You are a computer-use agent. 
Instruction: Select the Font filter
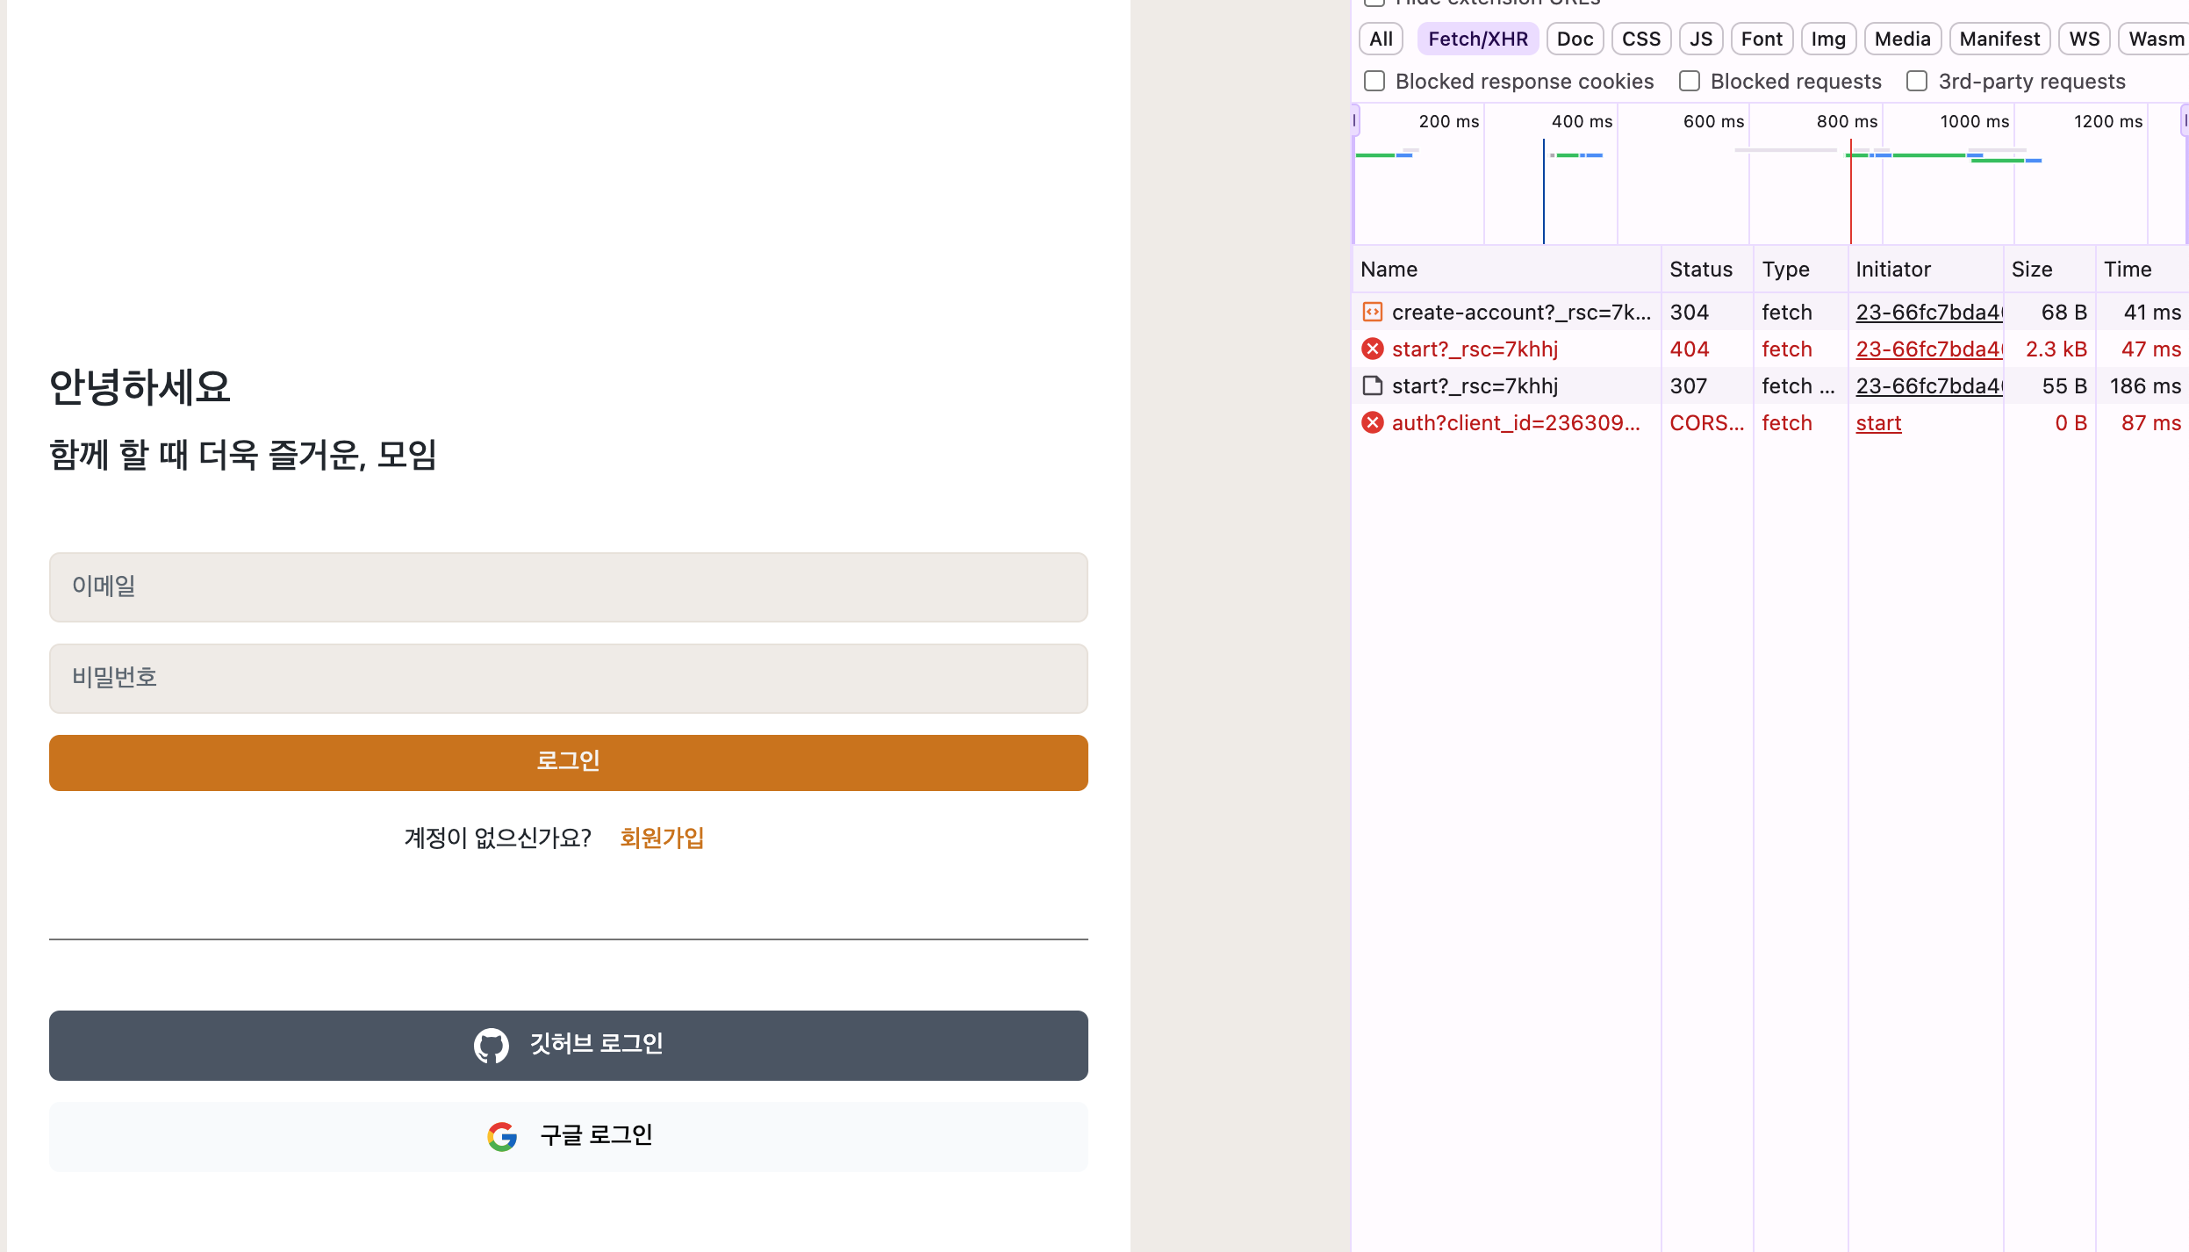point(1762,39)
